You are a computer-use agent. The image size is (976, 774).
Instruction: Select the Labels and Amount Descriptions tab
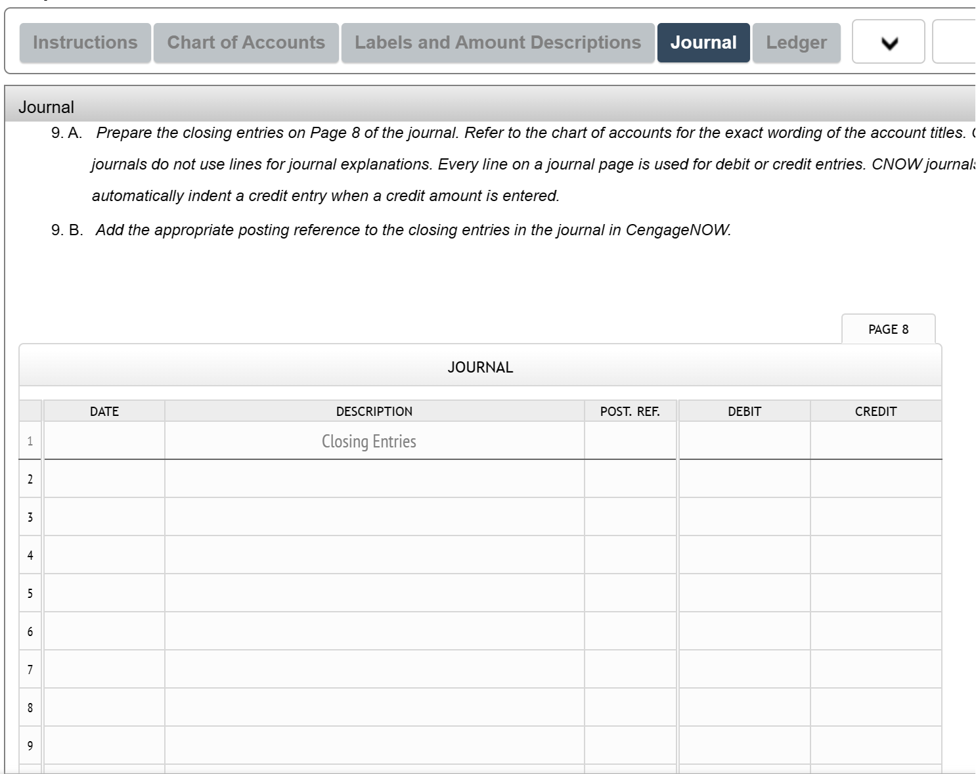[x=498, y=42]
